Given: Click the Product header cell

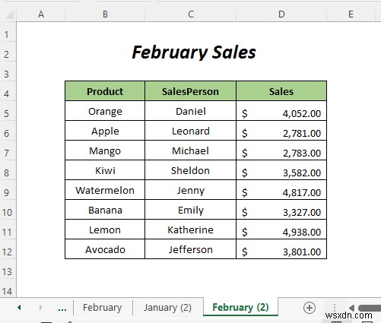Looking at the screenshot, I should pos(105,91).
